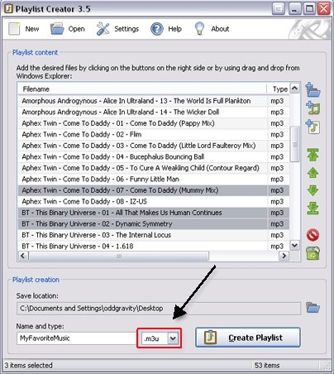Click the add folder icon
This screenshot has height=374, width=334.
point(313,90)
